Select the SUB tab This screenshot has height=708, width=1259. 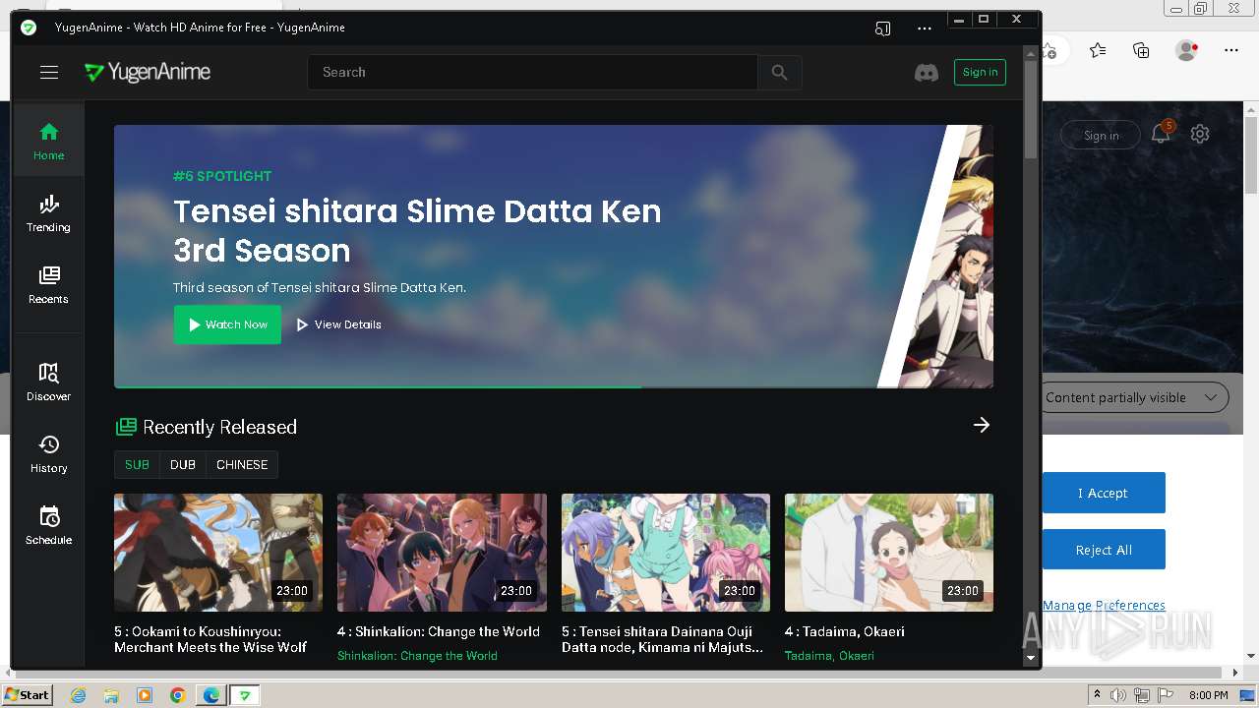(137, 464)
